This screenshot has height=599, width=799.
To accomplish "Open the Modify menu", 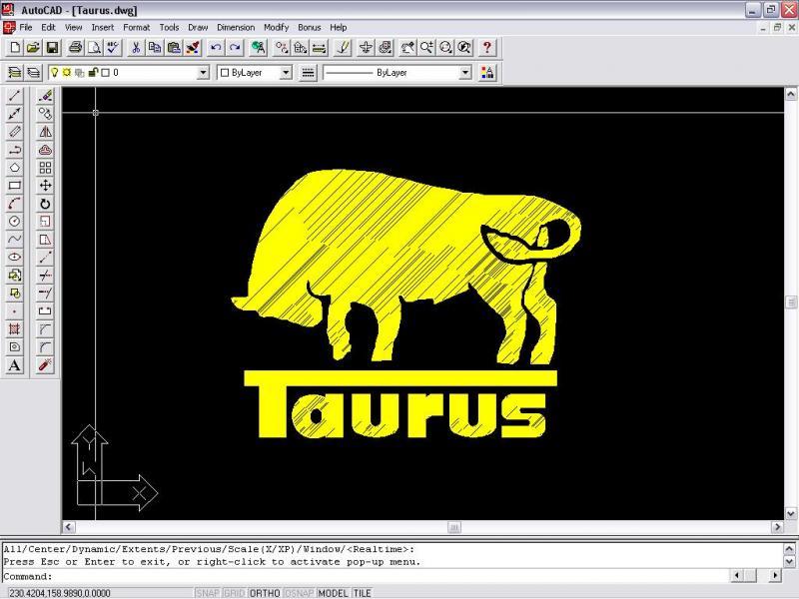I will click(x=278, y=27).
